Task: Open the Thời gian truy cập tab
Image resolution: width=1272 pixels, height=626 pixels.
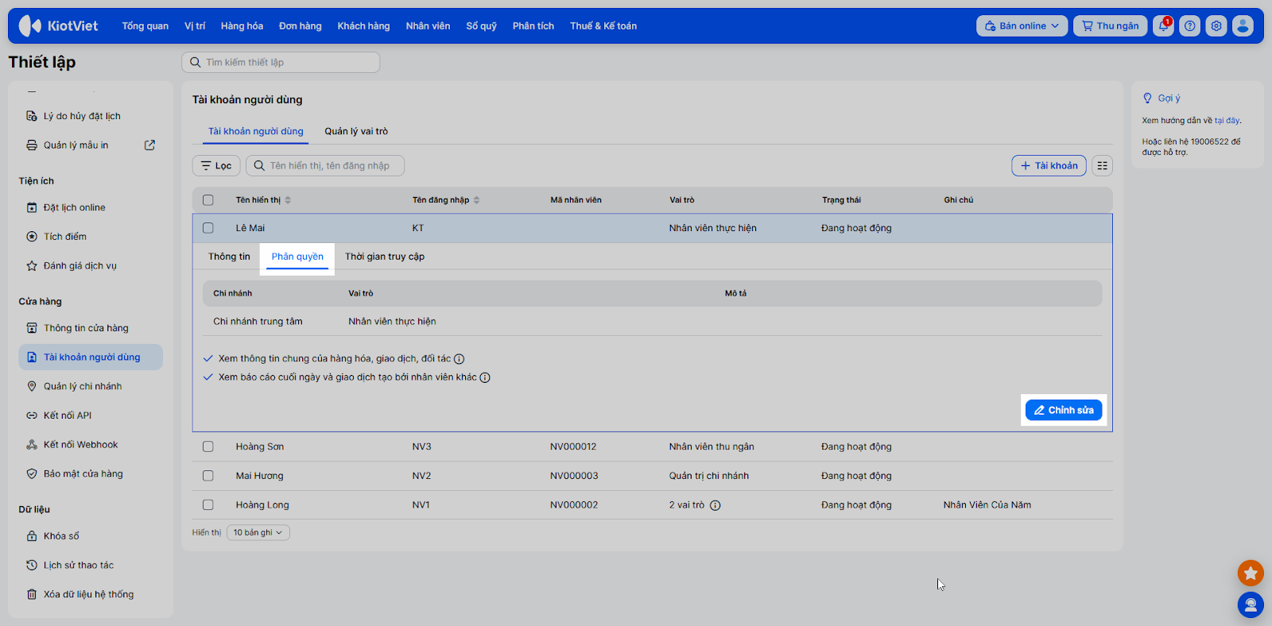Action: 385,257
